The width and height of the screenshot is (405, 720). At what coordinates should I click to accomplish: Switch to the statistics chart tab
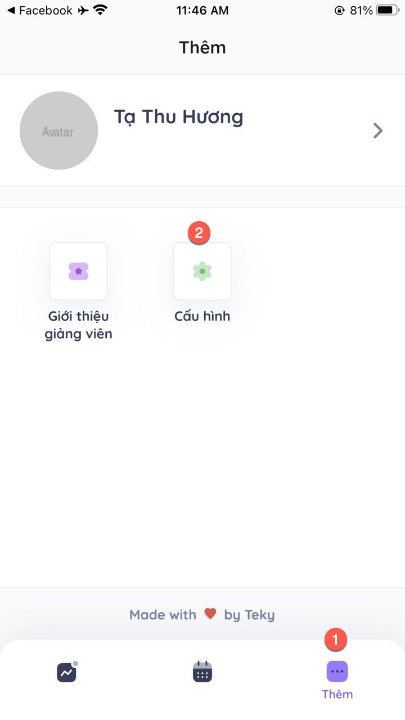tap(67, 672)
